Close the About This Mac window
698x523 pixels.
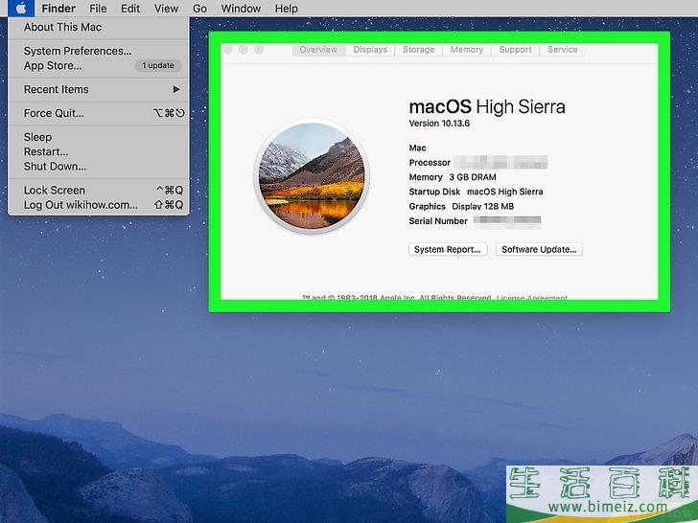[x=228, y=50]
